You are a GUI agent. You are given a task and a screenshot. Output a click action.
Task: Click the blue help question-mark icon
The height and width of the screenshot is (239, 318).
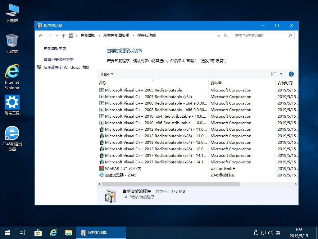click(x=291, y=74)
